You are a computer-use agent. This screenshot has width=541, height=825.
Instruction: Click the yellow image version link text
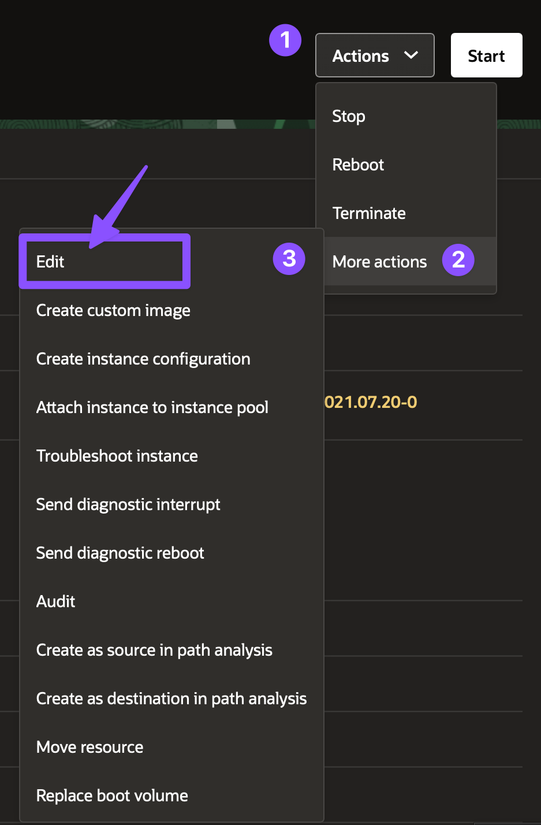pos(371,402)
